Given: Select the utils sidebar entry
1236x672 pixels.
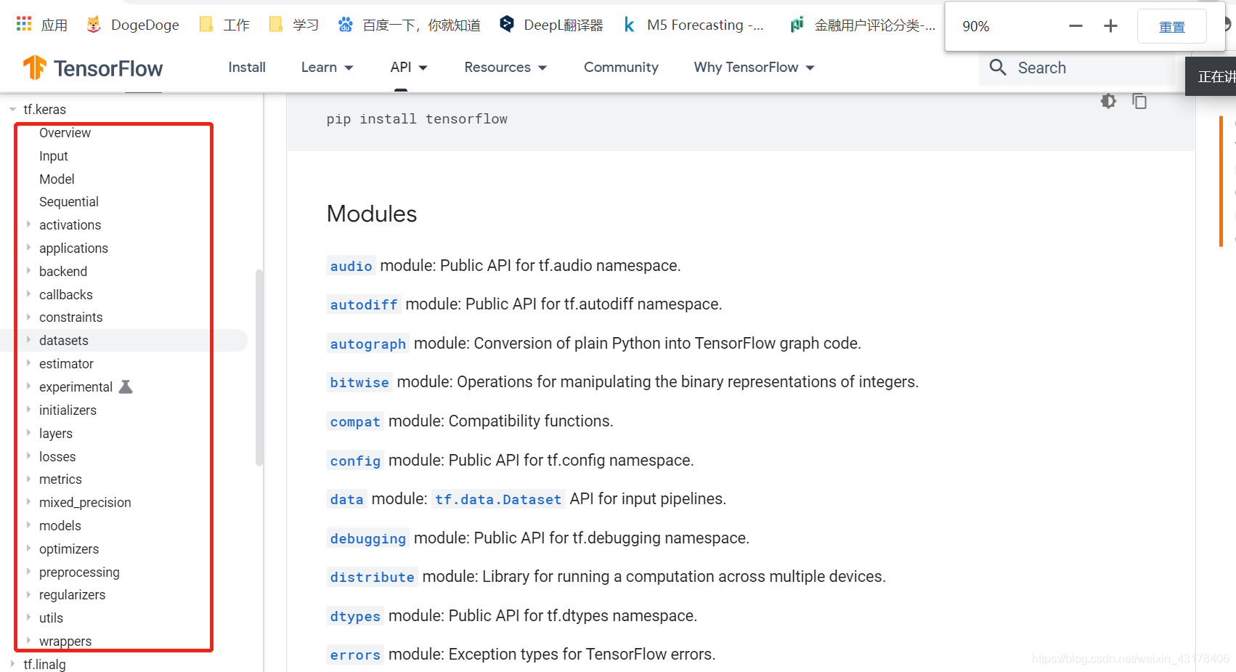Looking at the screenshot, I should click(51, 618).
